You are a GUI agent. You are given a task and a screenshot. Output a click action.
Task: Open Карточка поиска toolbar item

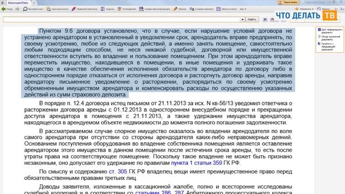(58, 9)
